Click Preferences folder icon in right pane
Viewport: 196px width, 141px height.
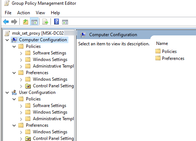[x=158, y=58]
